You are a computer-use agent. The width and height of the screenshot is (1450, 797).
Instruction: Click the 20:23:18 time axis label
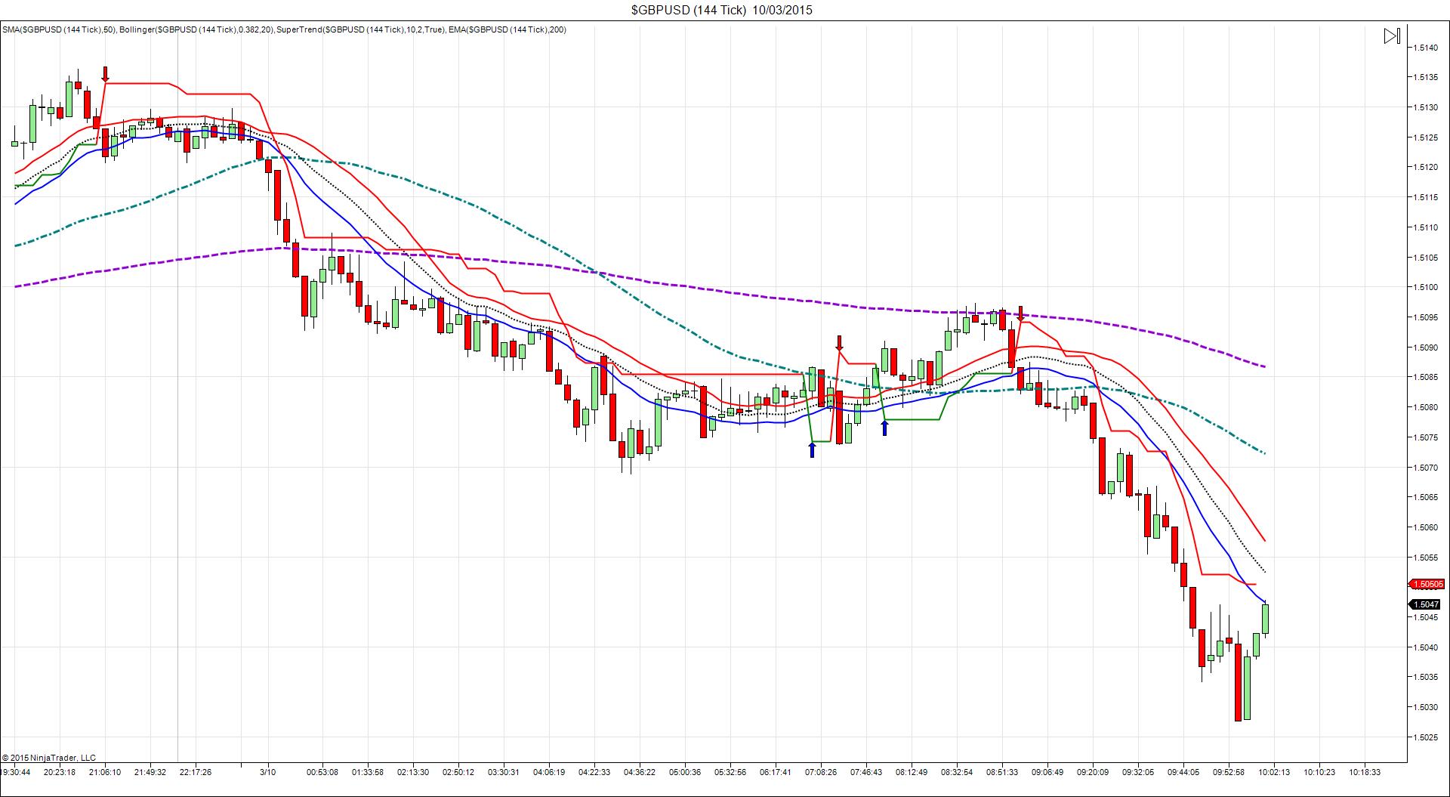click(60, 772)
